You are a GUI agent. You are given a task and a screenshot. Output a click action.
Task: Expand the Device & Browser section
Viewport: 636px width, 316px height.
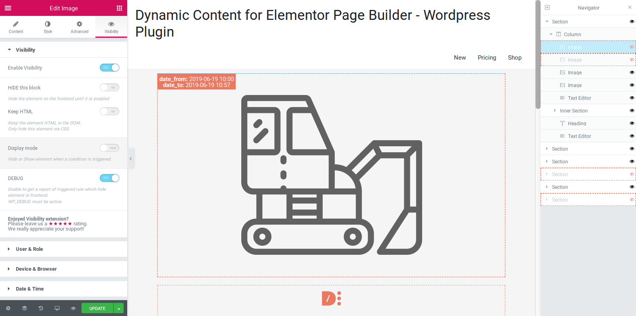click(x=64, y=269)
